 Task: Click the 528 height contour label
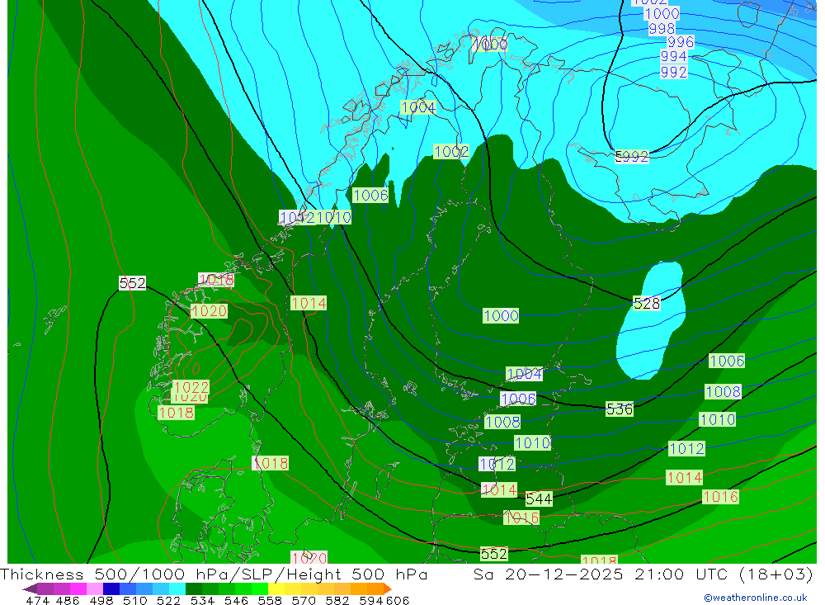pyautogui.click(x=647, y=304)
